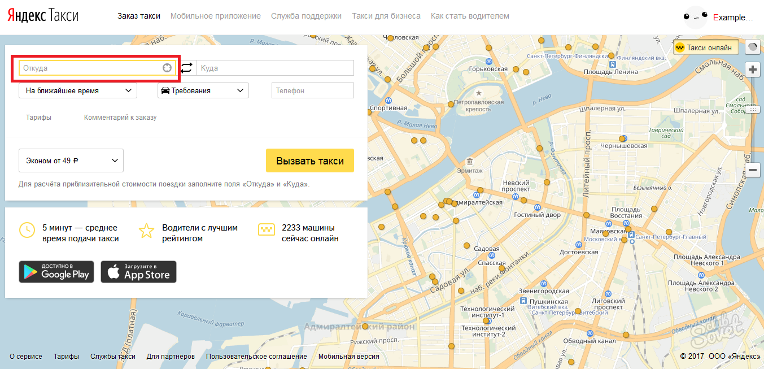Open the Заказ такси menu item
This screenshot has width=764, height=369.
pos(139,16)
